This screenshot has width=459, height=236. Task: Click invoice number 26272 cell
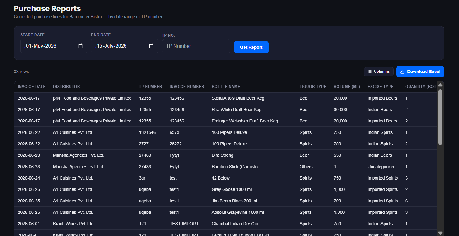coord(176,144)
